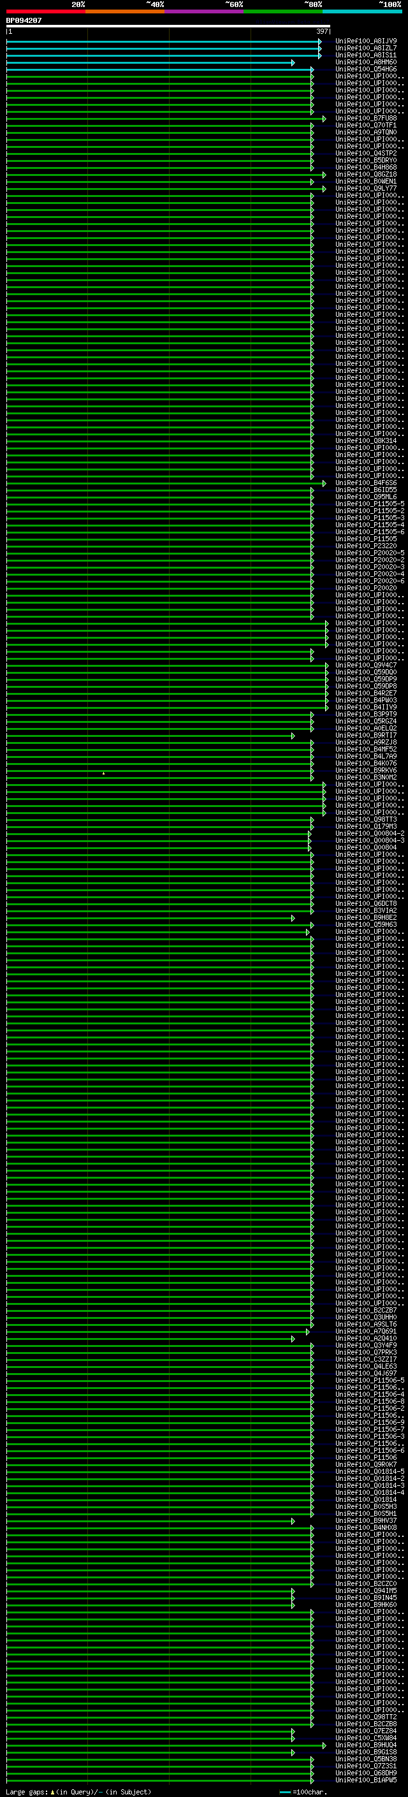Select hit UniRef100_Q7PRK3

366,1352
